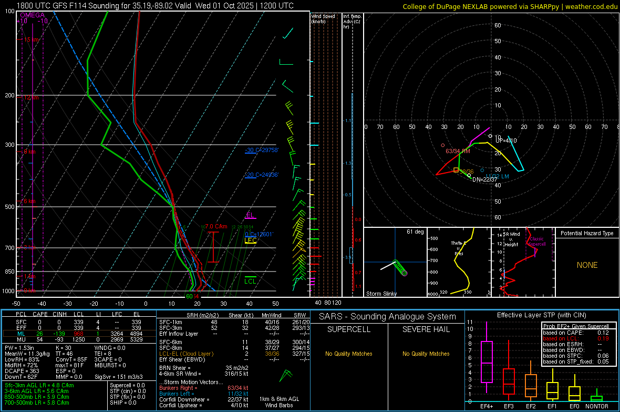The image size is (620, 412).
Task: Click the SFC-1km shear row label
Action: click(x=171, y=322)
